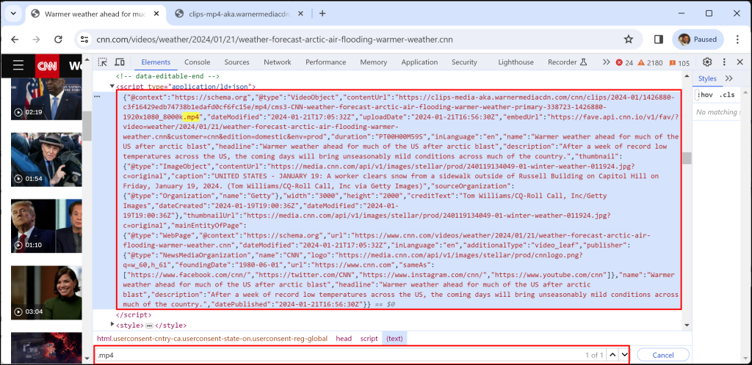Bookmark this page with the star icon

click(629, 40)
